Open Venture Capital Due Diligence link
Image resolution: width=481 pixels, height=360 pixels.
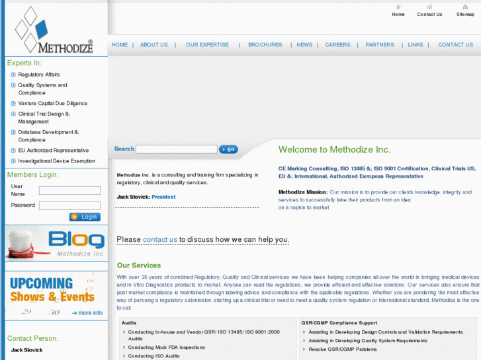[52, 103]
